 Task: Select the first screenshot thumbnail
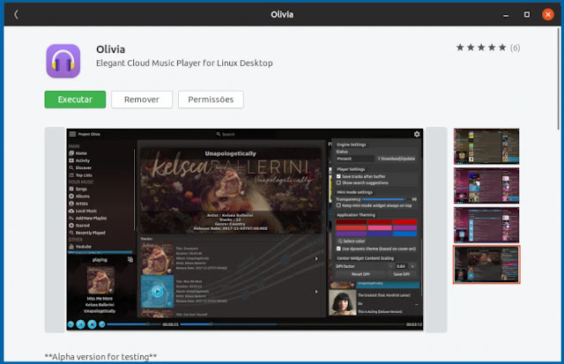point(486,146)
